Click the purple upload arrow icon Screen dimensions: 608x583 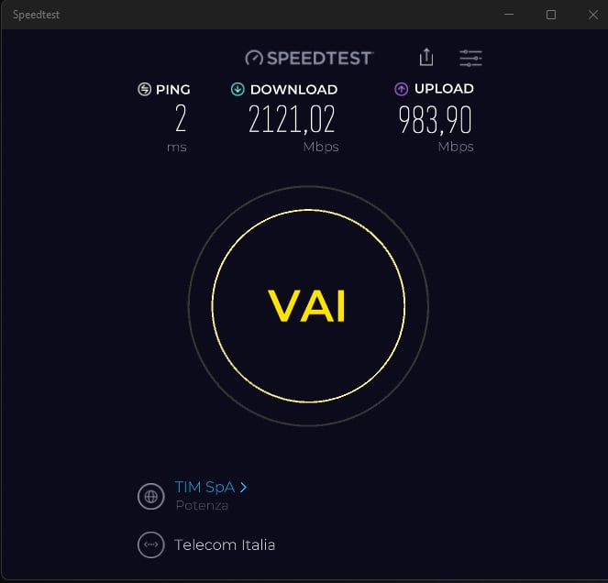tap(402, 89)
